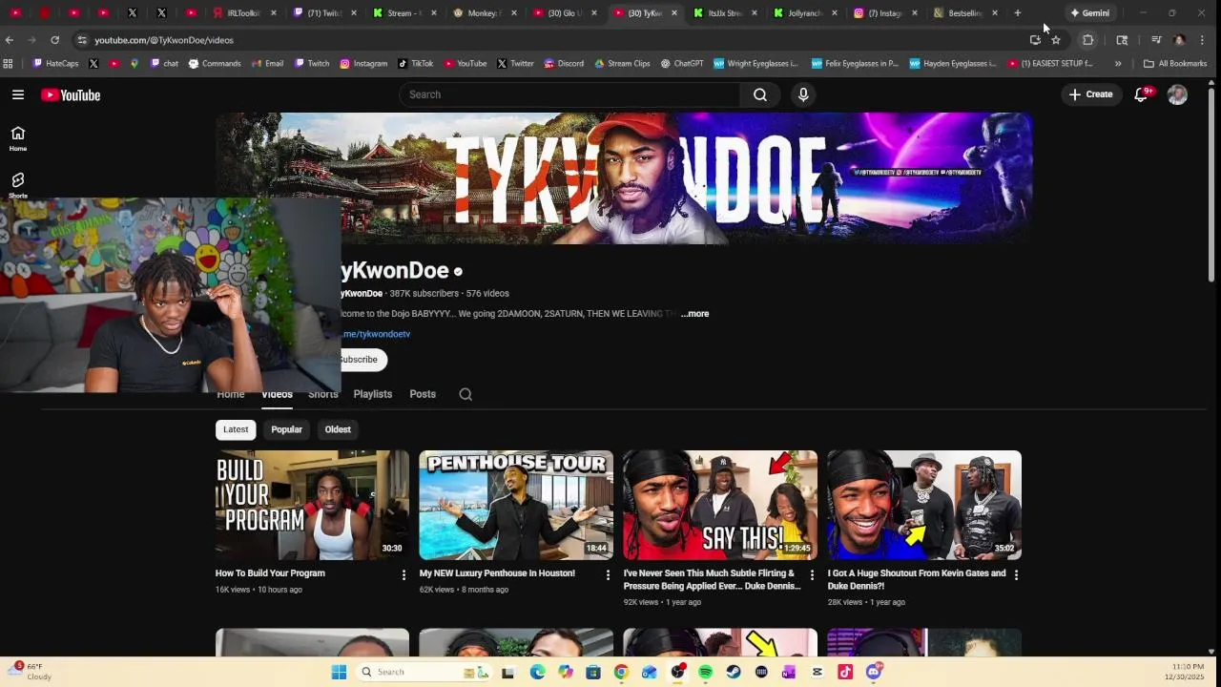Viewport: 1221px width, 687px height.
Task: Subscribe to the TyKwonDoe channel
Action: tap(362, 360)
